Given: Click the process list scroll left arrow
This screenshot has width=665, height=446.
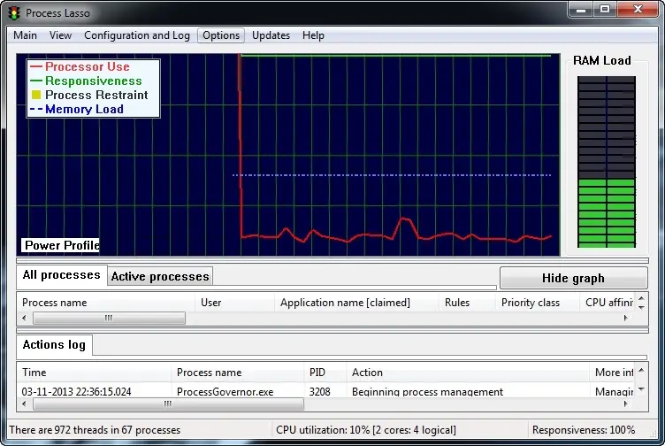Looking at the screenshot, I should click(24, 318).
